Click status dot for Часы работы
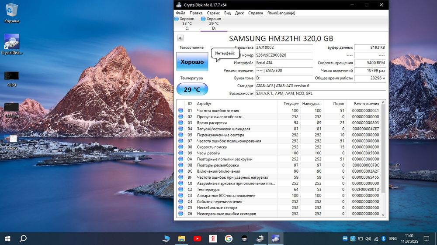This screenshot has height=245, width=437. point(181,153)
